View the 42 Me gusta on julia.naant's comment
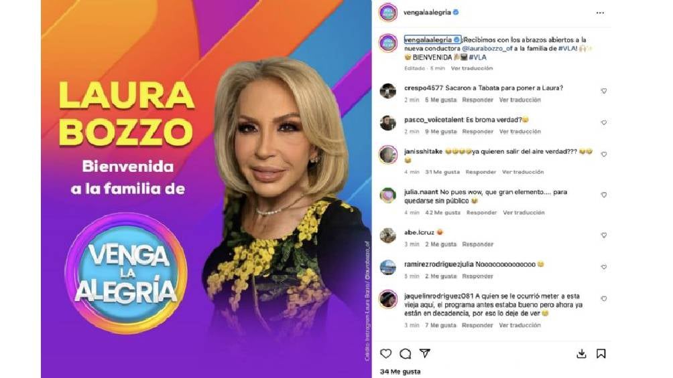This screenshot has width=673, height=378. click(442, 213)
